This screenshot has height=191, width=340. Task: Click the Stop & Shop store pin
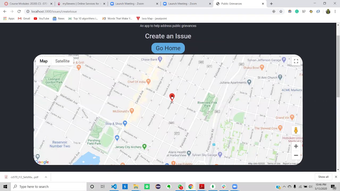click(x=125, y=123)
